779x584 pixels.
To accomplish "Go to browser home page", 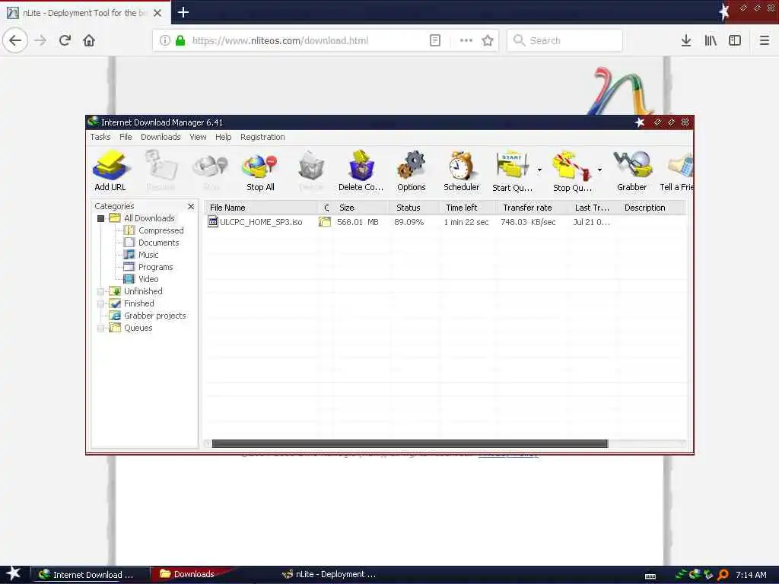I will click(x=89, y=40).
